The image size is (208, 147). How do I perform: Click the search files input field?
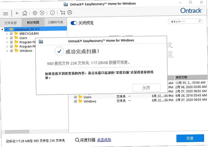[185, 21]
